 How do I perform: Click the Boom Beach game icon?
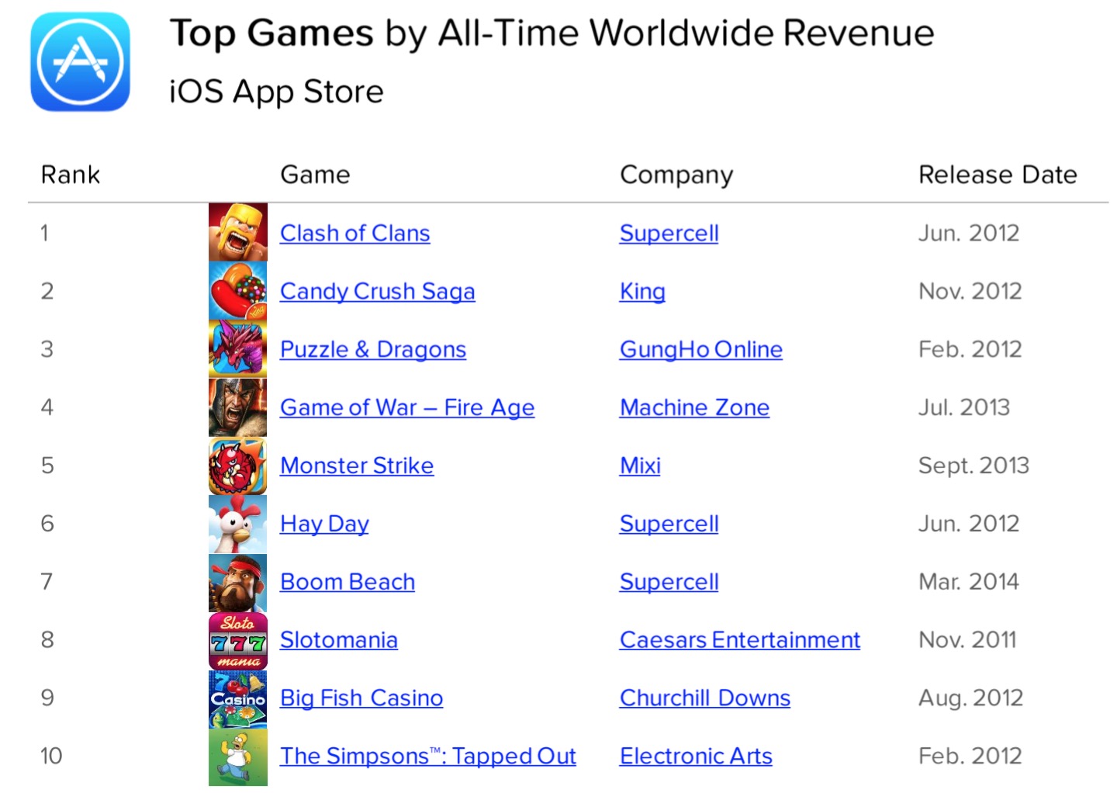point(237,582)
